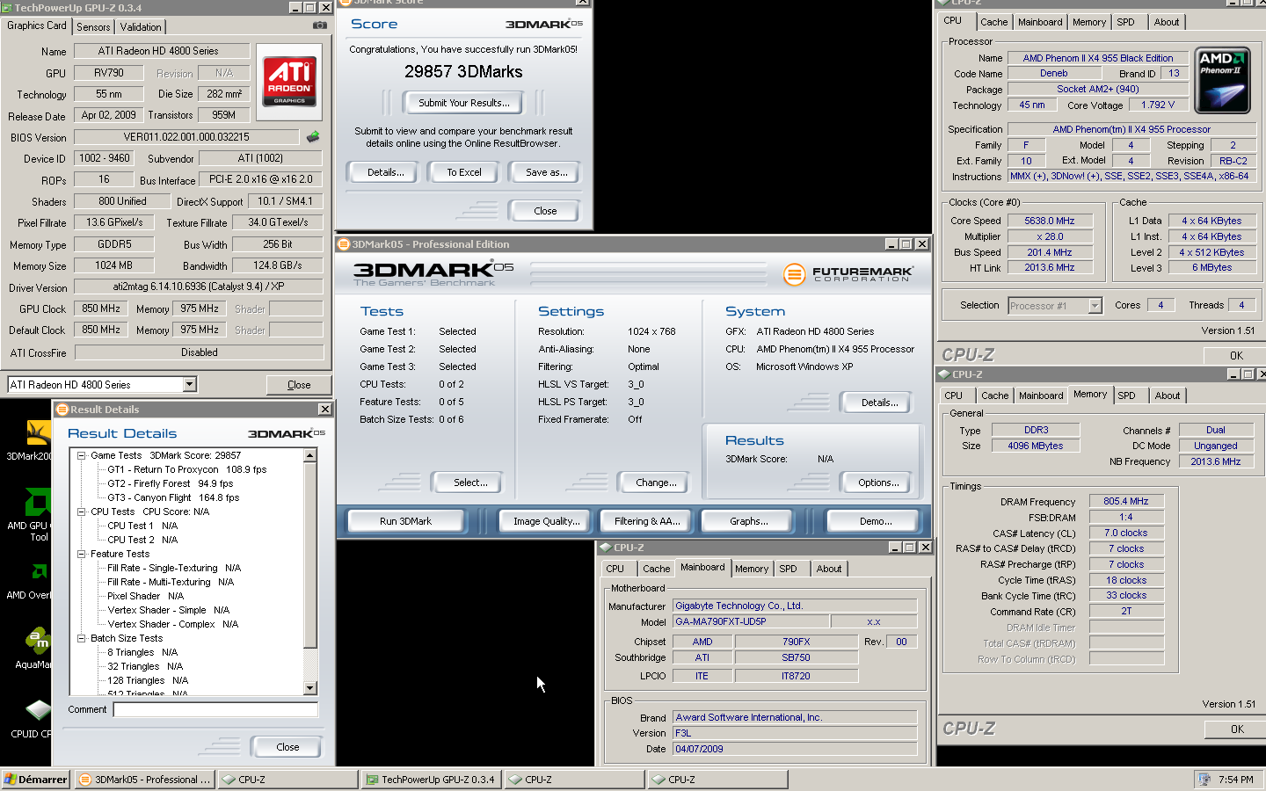The width and height of the screenshot is (1266, 791).
Task: Select the GT1 - Return To Proxycon row
Action: click(186, 469)
